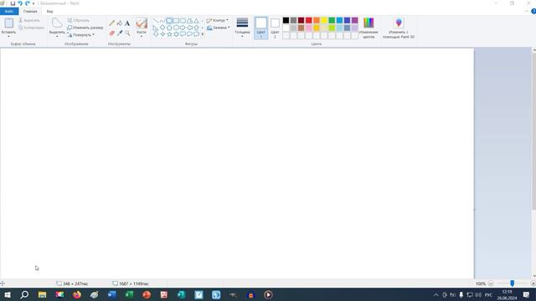
Task: Select the Color picker eyedropper tool
Action: (120, 33)
